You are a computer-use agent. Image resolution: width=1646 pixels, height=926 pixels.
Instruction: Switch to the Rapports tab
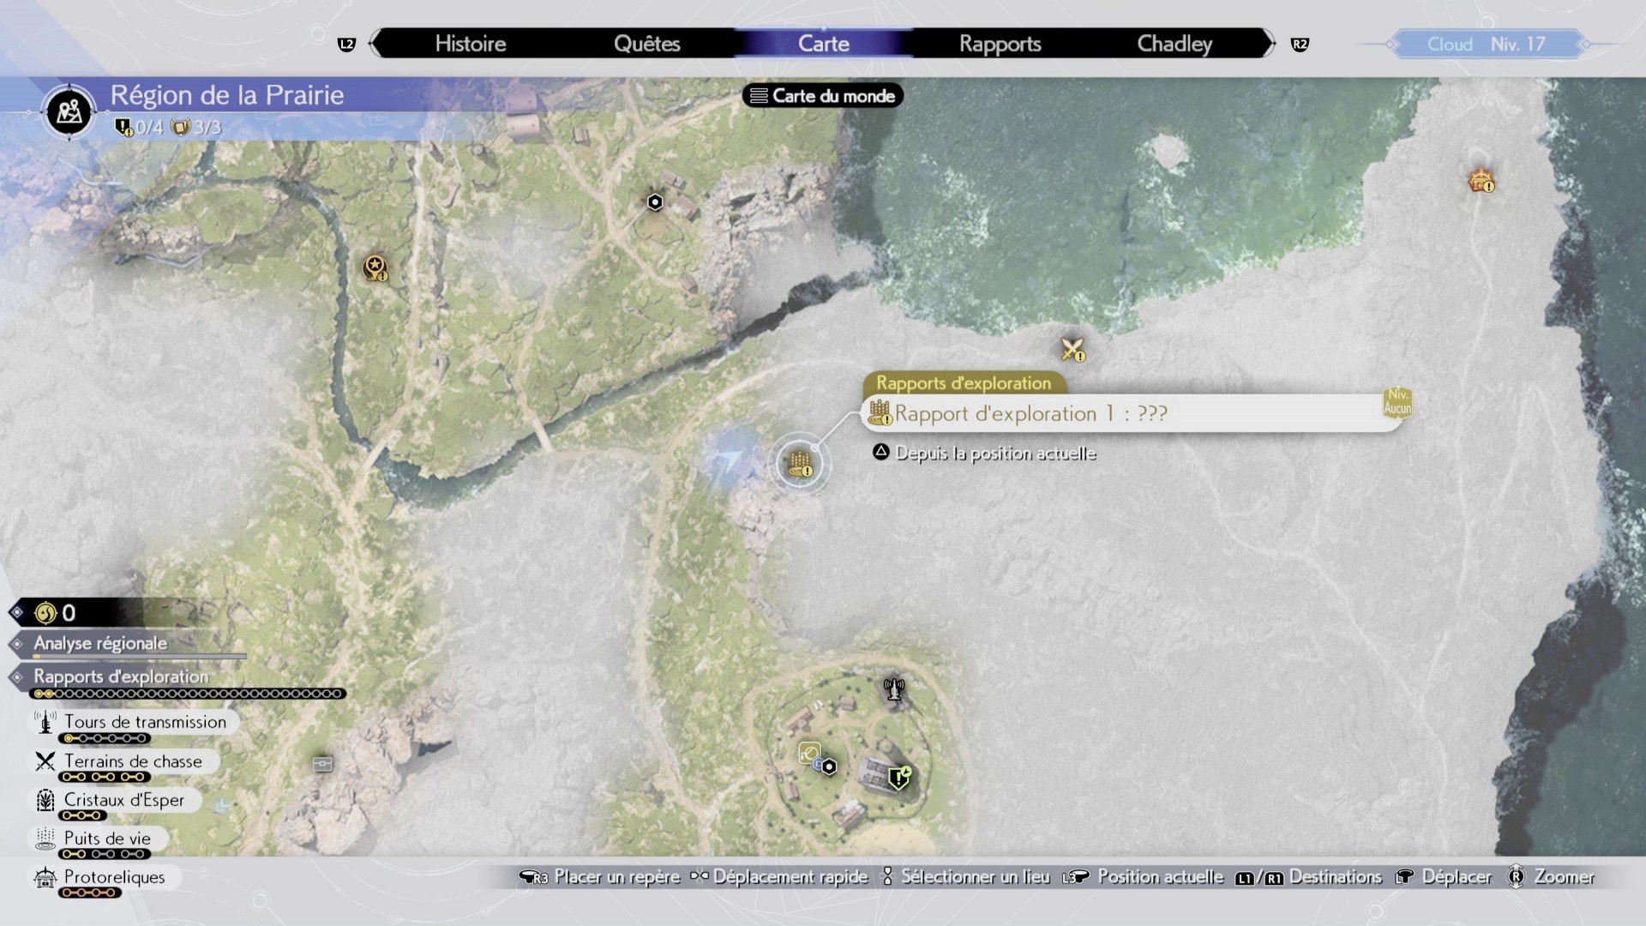(x=1000, y=43)
